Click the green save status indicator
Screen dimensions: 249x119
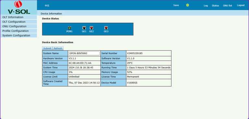[187, 5]
